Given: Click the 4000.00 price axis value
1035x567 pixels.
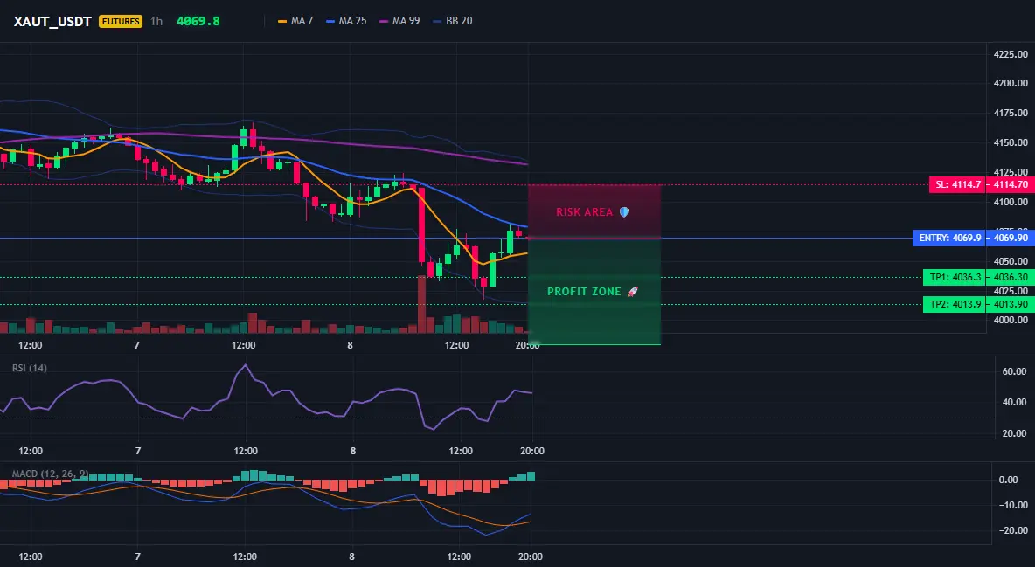Looking at the screenshot, I should click(x=1011, y=320).
